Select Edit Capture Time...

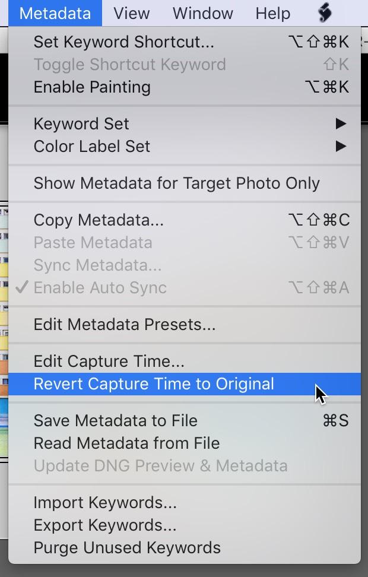185,362
